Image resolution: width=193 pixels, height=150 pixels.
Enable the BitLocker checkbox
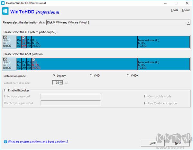pyautogui.click(x=5, y=90)
